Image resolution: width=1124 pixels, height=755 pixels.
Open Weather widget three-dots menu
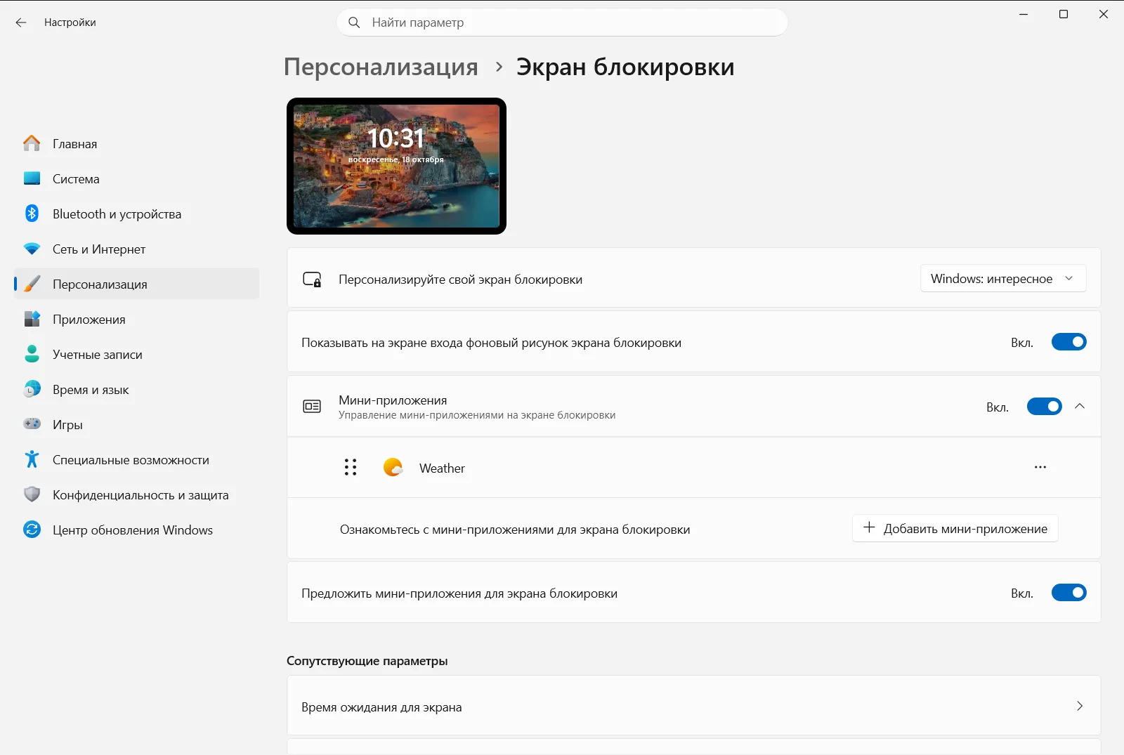click(x=1040, y=468)
